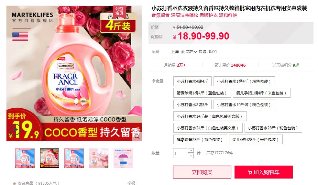This screenshot has width=318, height=185.
Task: Expand the 龙岩 delivery destination dropdown
Action: coord(192,52)
